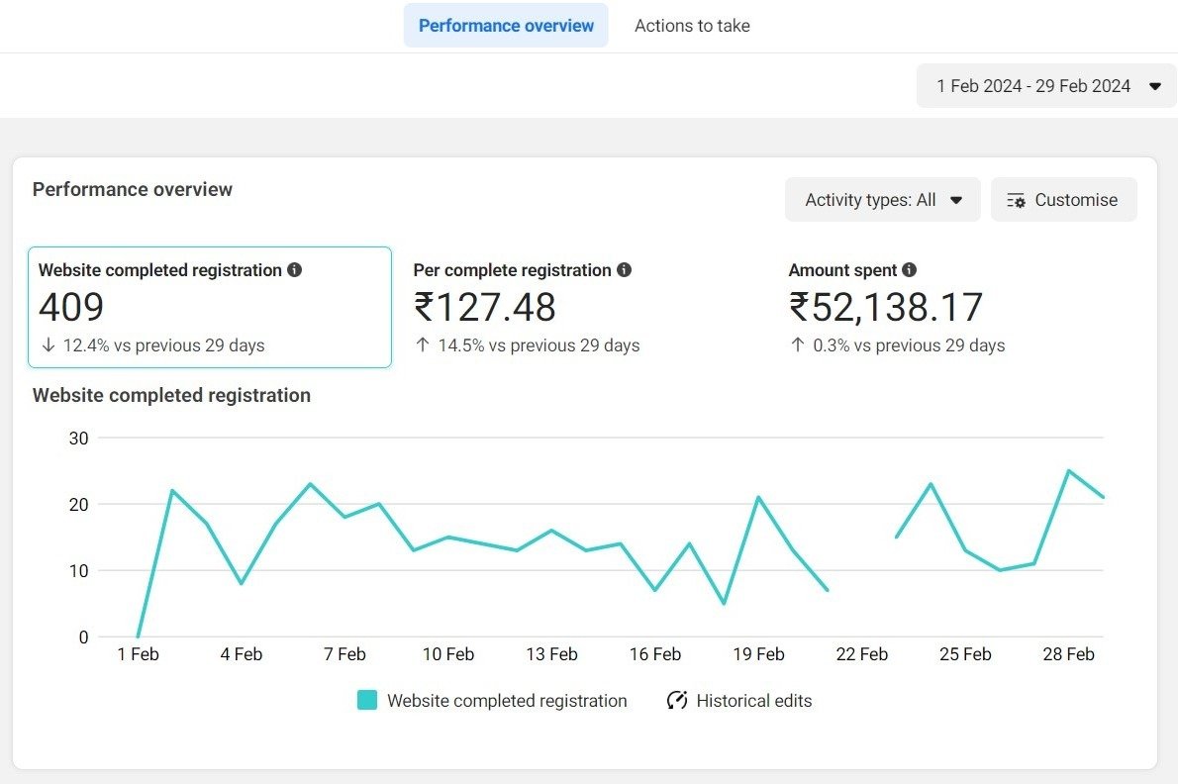
Task: Select the Performance overview tab
Action: pos(506,25)
